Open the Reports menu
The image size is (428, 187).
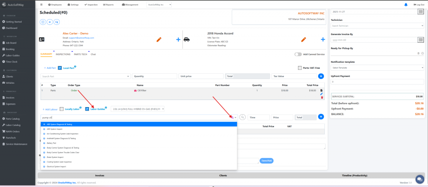click(108, 5)
